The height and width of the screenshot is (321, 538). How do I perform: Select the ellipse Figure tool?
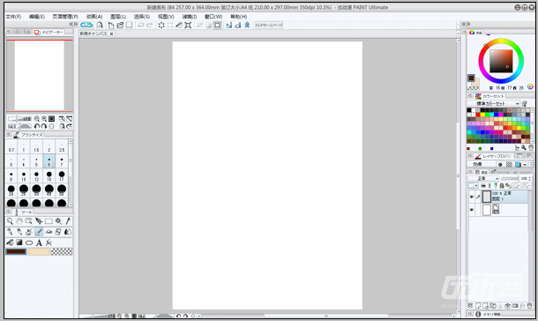coord(29,243)
